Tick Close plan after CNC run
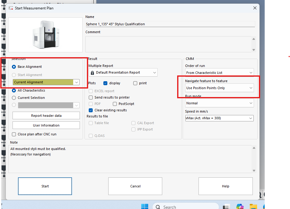This screenshot has width=290, height=209. (x=14, y=134)
